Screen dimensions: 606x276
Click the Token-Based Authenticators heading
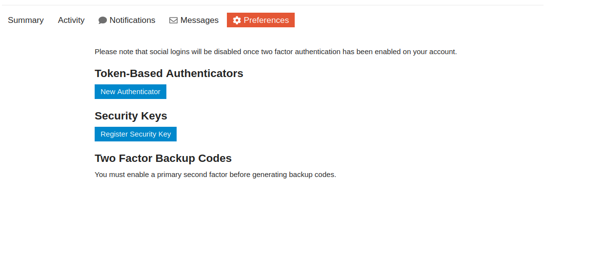[x=169, y=74]
